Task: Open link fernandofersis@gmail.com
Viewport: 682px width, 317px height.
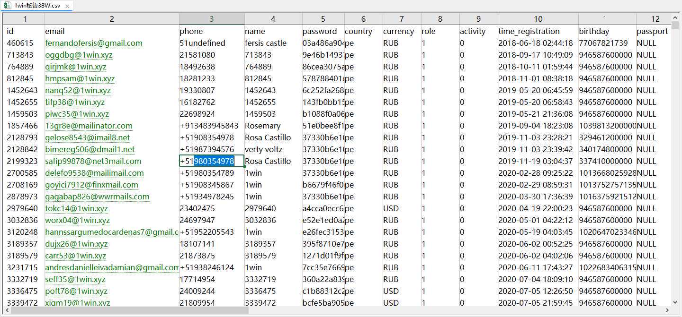Action: [94, 43]
